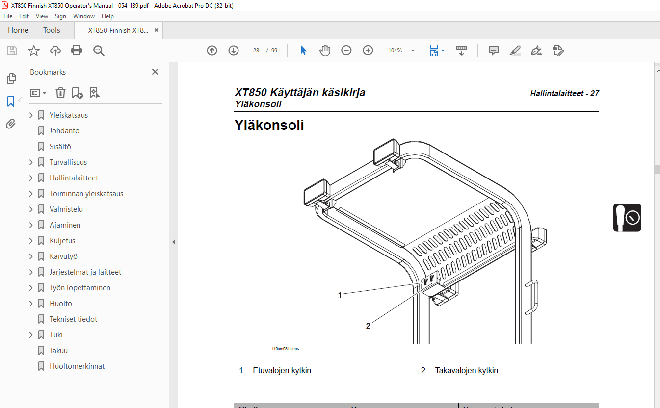This screenshot has height=408, width=660.
Task: Expand the Toiminnan yleiskatsaus bookmark
Action: (x=31, y=194)
